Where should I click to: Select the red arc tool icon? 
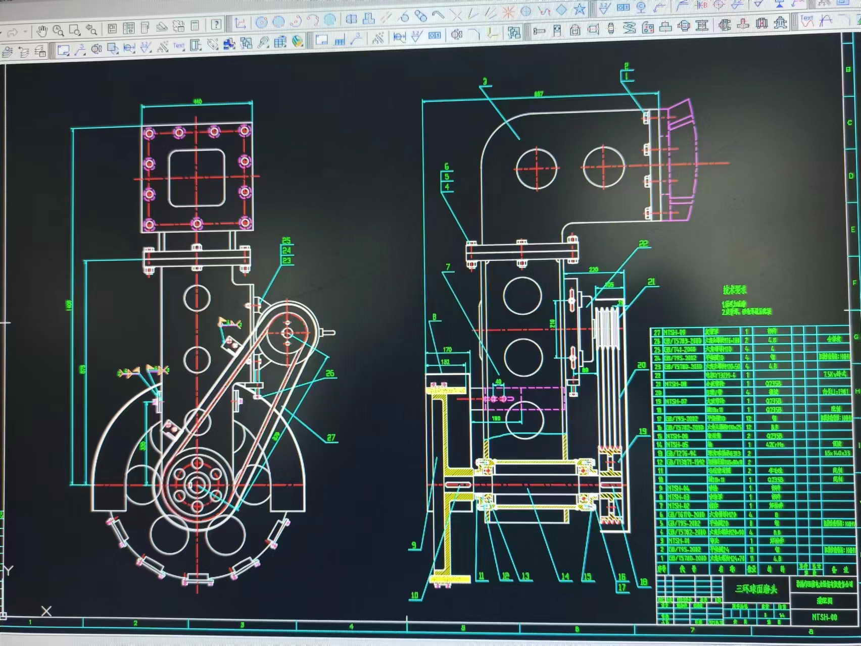coord(313,20)
